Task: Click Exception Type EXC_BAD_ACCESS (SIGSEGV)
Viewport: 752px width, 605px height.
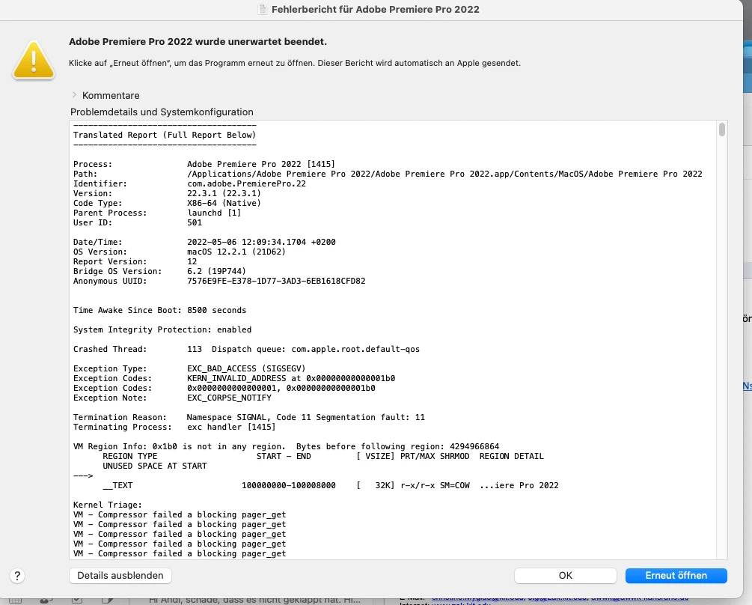Action: [246, 368]
